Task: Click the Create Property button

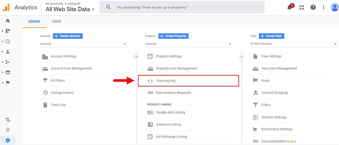Action: pyautogui.click(x=173, y=36)
